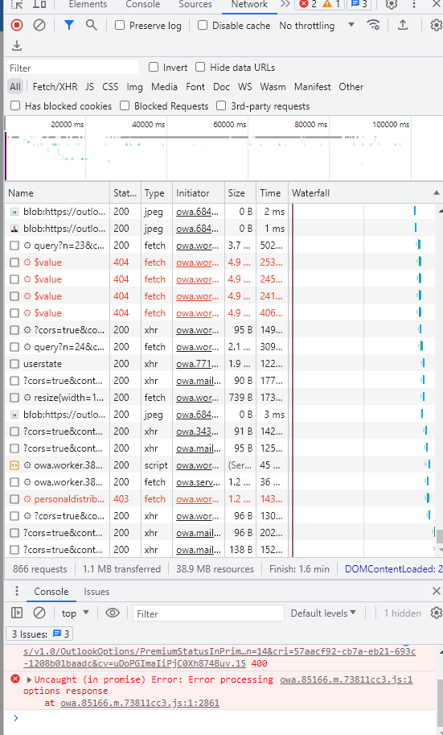This screenshot has height=735, width=443.
Task: Click the 3 Issues badge
Action: pyautogui.click(x=40, y=634)
